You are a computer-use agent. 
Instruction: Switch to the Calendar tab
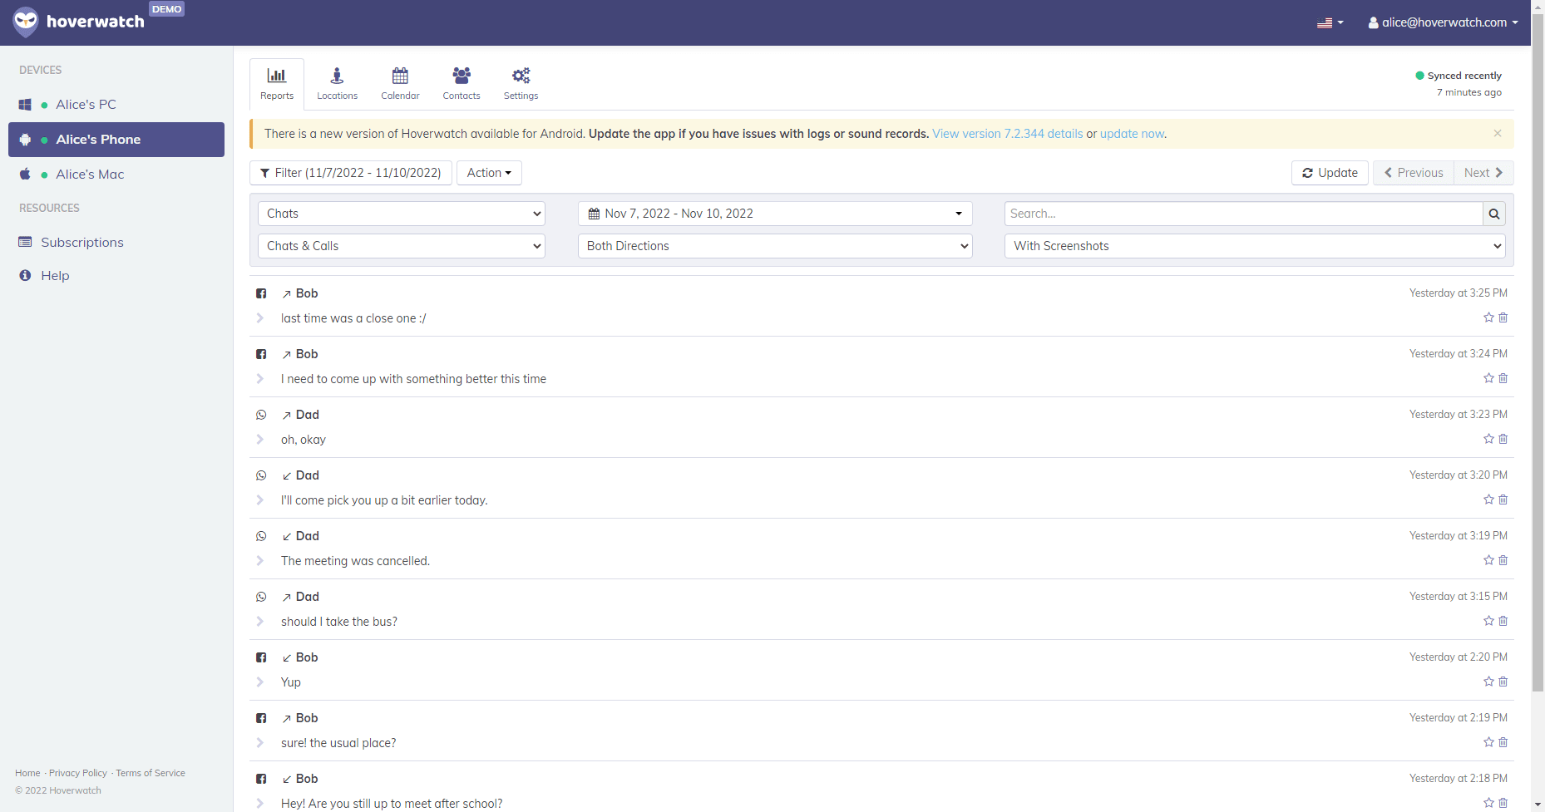[x=400, y=84]
